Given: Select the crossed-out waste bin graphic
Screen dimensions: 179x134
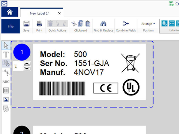Looking at the screenshot, I should tap(131, 63).
